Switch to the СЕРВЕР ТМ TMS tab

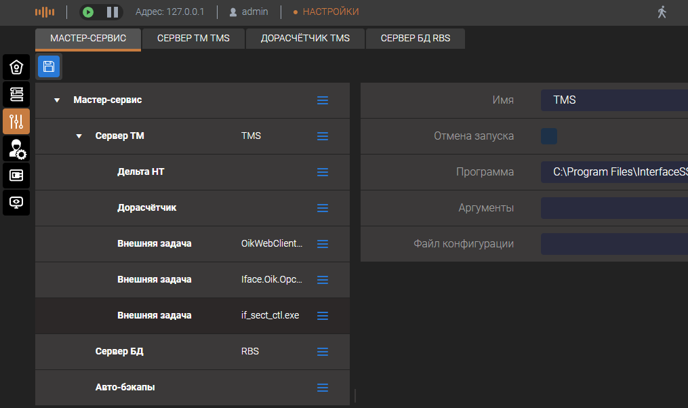click(193, 39)
